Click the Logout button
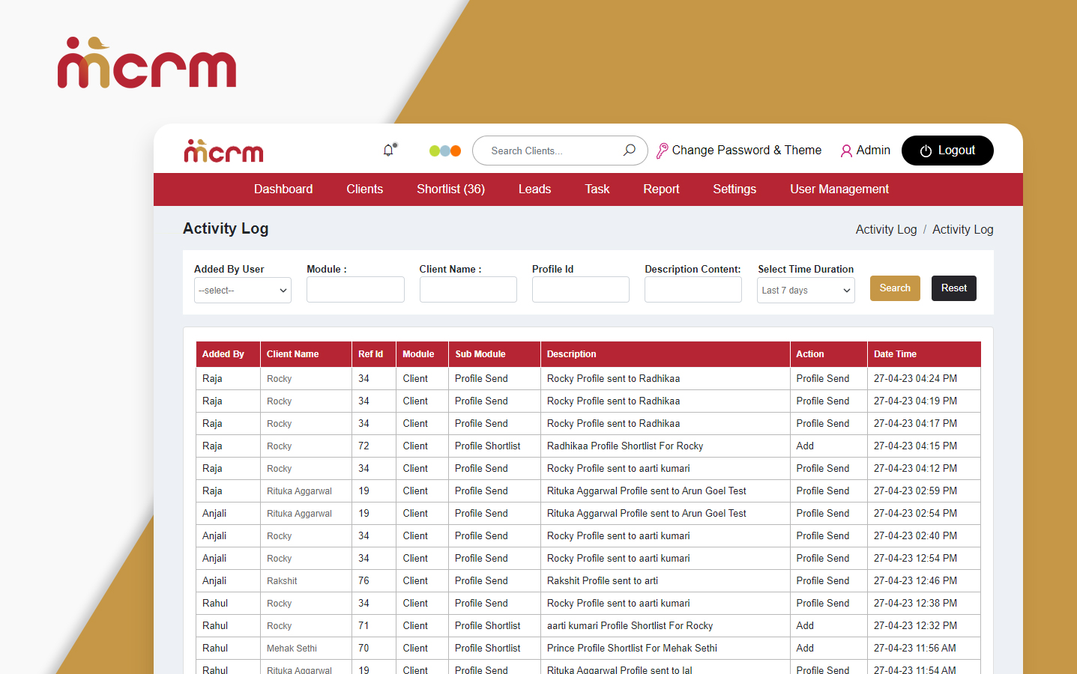 pyautogui.click(x=947, y=151)
